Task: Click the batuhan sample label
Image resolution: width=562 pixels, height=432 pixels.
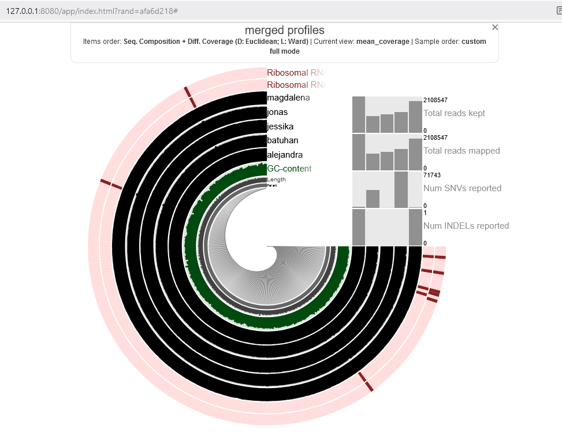Action: 282,140
